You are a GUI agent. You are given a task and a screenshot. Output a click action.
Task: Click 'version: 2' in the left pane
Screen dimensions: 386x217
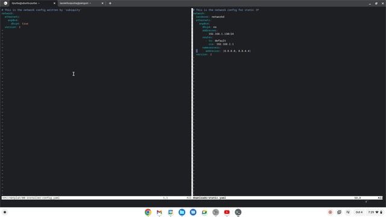pyautogui.click(x=13, y=27)
